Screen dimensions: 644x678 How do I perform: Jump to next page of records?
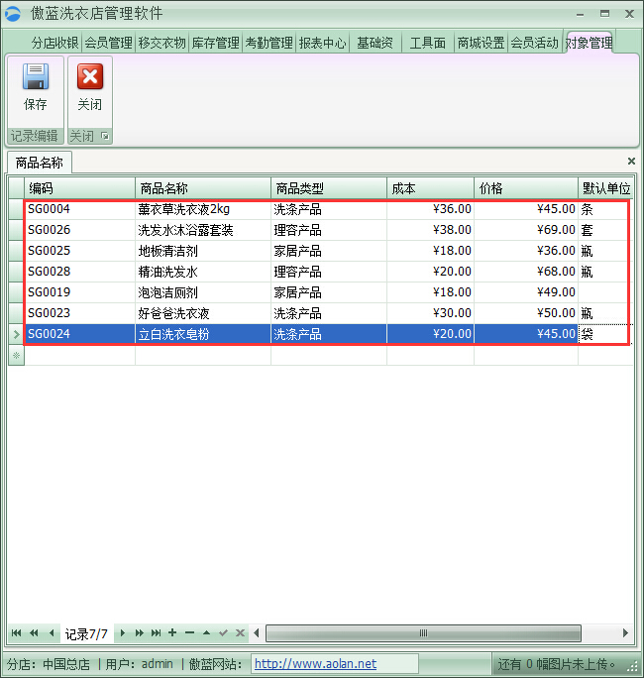[139, 633]
